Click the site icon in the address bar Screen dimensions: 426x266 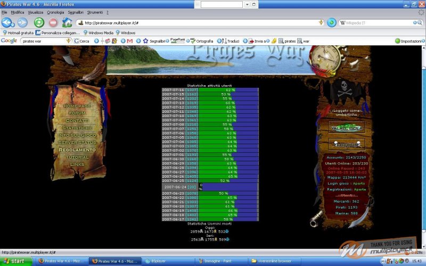point(81,23)
